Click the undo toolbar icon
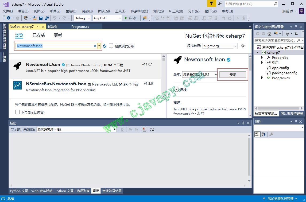 [55, 18]
